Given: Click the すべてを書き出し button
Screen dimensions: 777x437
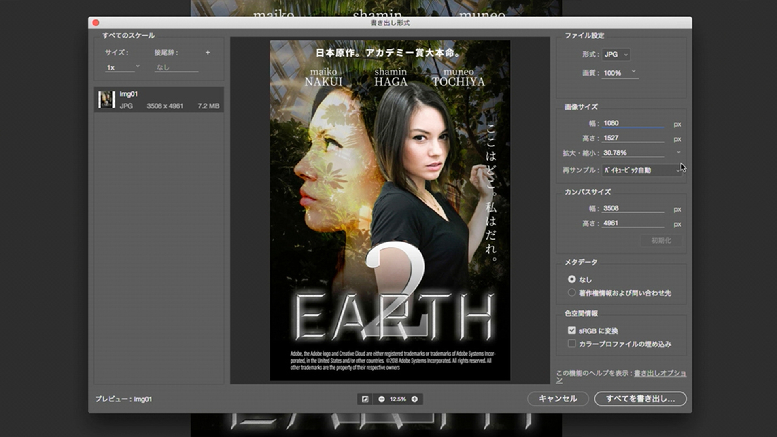Looking at the screenshot, I should point(640,399).
